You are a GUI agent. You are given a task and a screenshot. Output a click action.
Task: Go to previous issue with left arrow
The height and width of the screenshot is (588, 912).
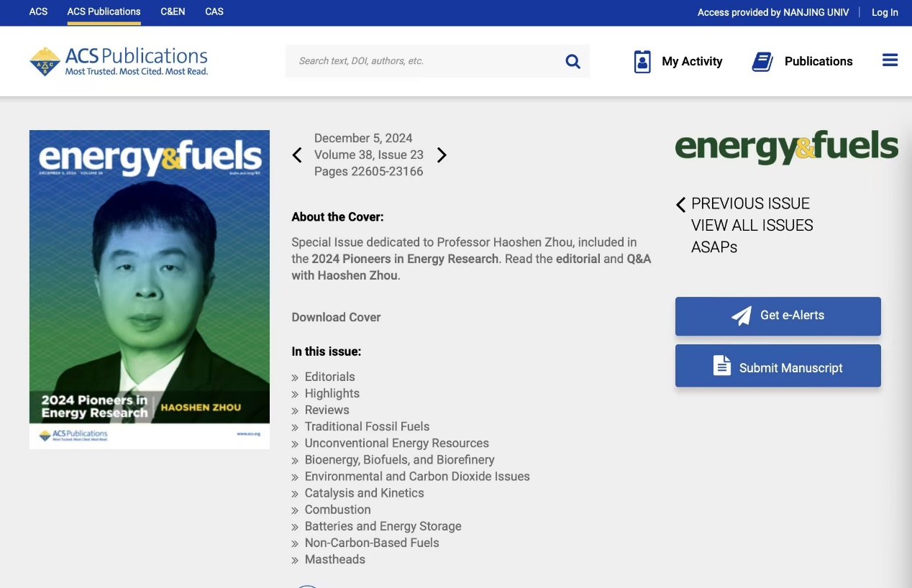point(297,155)
